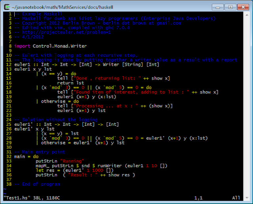Click 'euler1 x y lst' on line 13
Viewport: 253px width, 204px height.
[33, 69]
